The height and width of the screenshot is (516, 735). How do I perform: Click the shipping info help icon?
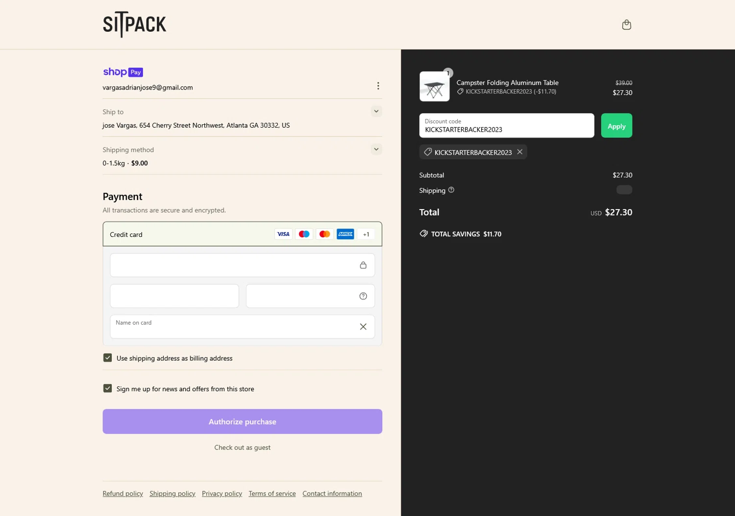[451, 190]
